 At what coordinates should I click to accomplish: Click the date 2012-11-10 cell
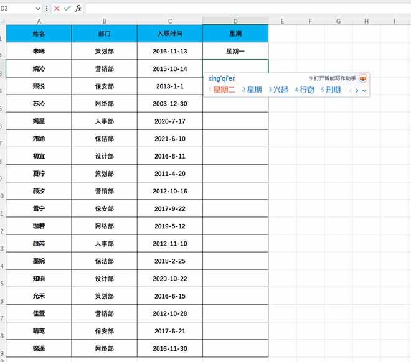[170, 243]
